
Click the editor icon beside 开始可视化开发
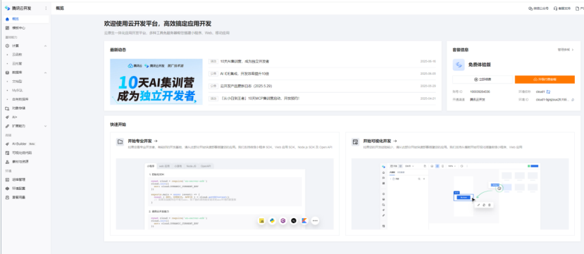coord(356,141)
